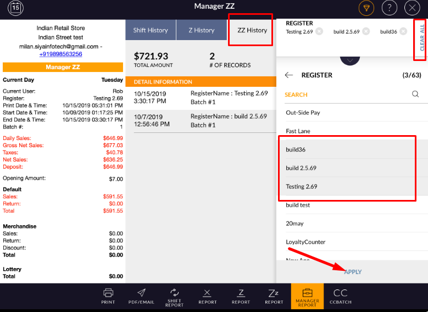428x312 pixels.
Task: Switch to the Shift History tab
Action: tap(151, 30)
